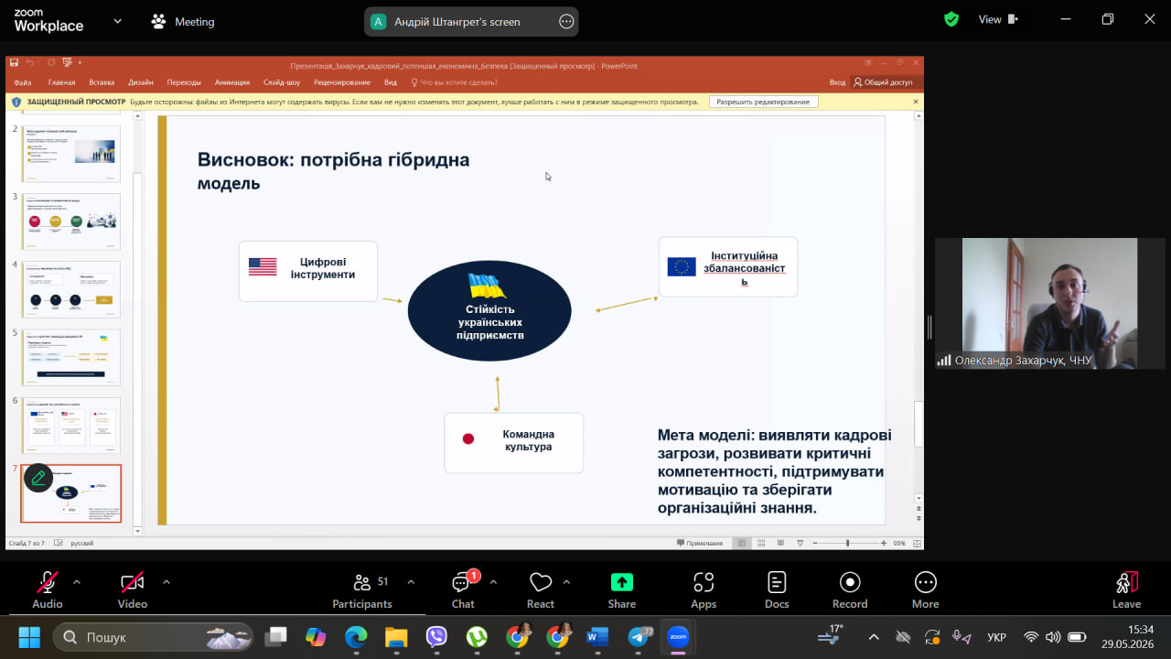This screenshot has height=659, width=1171.
Task: Expand the Video options arrow
Action: [x=167, y=581]
